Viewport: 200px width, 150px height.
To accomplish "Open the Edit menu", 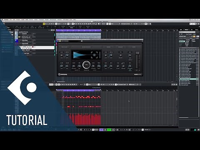I will (14, 20).
